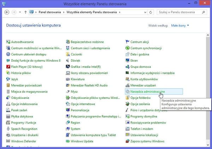Open Pasek zadań link
Viewport: 212px width, 149px height.
(x=19, y=110)
